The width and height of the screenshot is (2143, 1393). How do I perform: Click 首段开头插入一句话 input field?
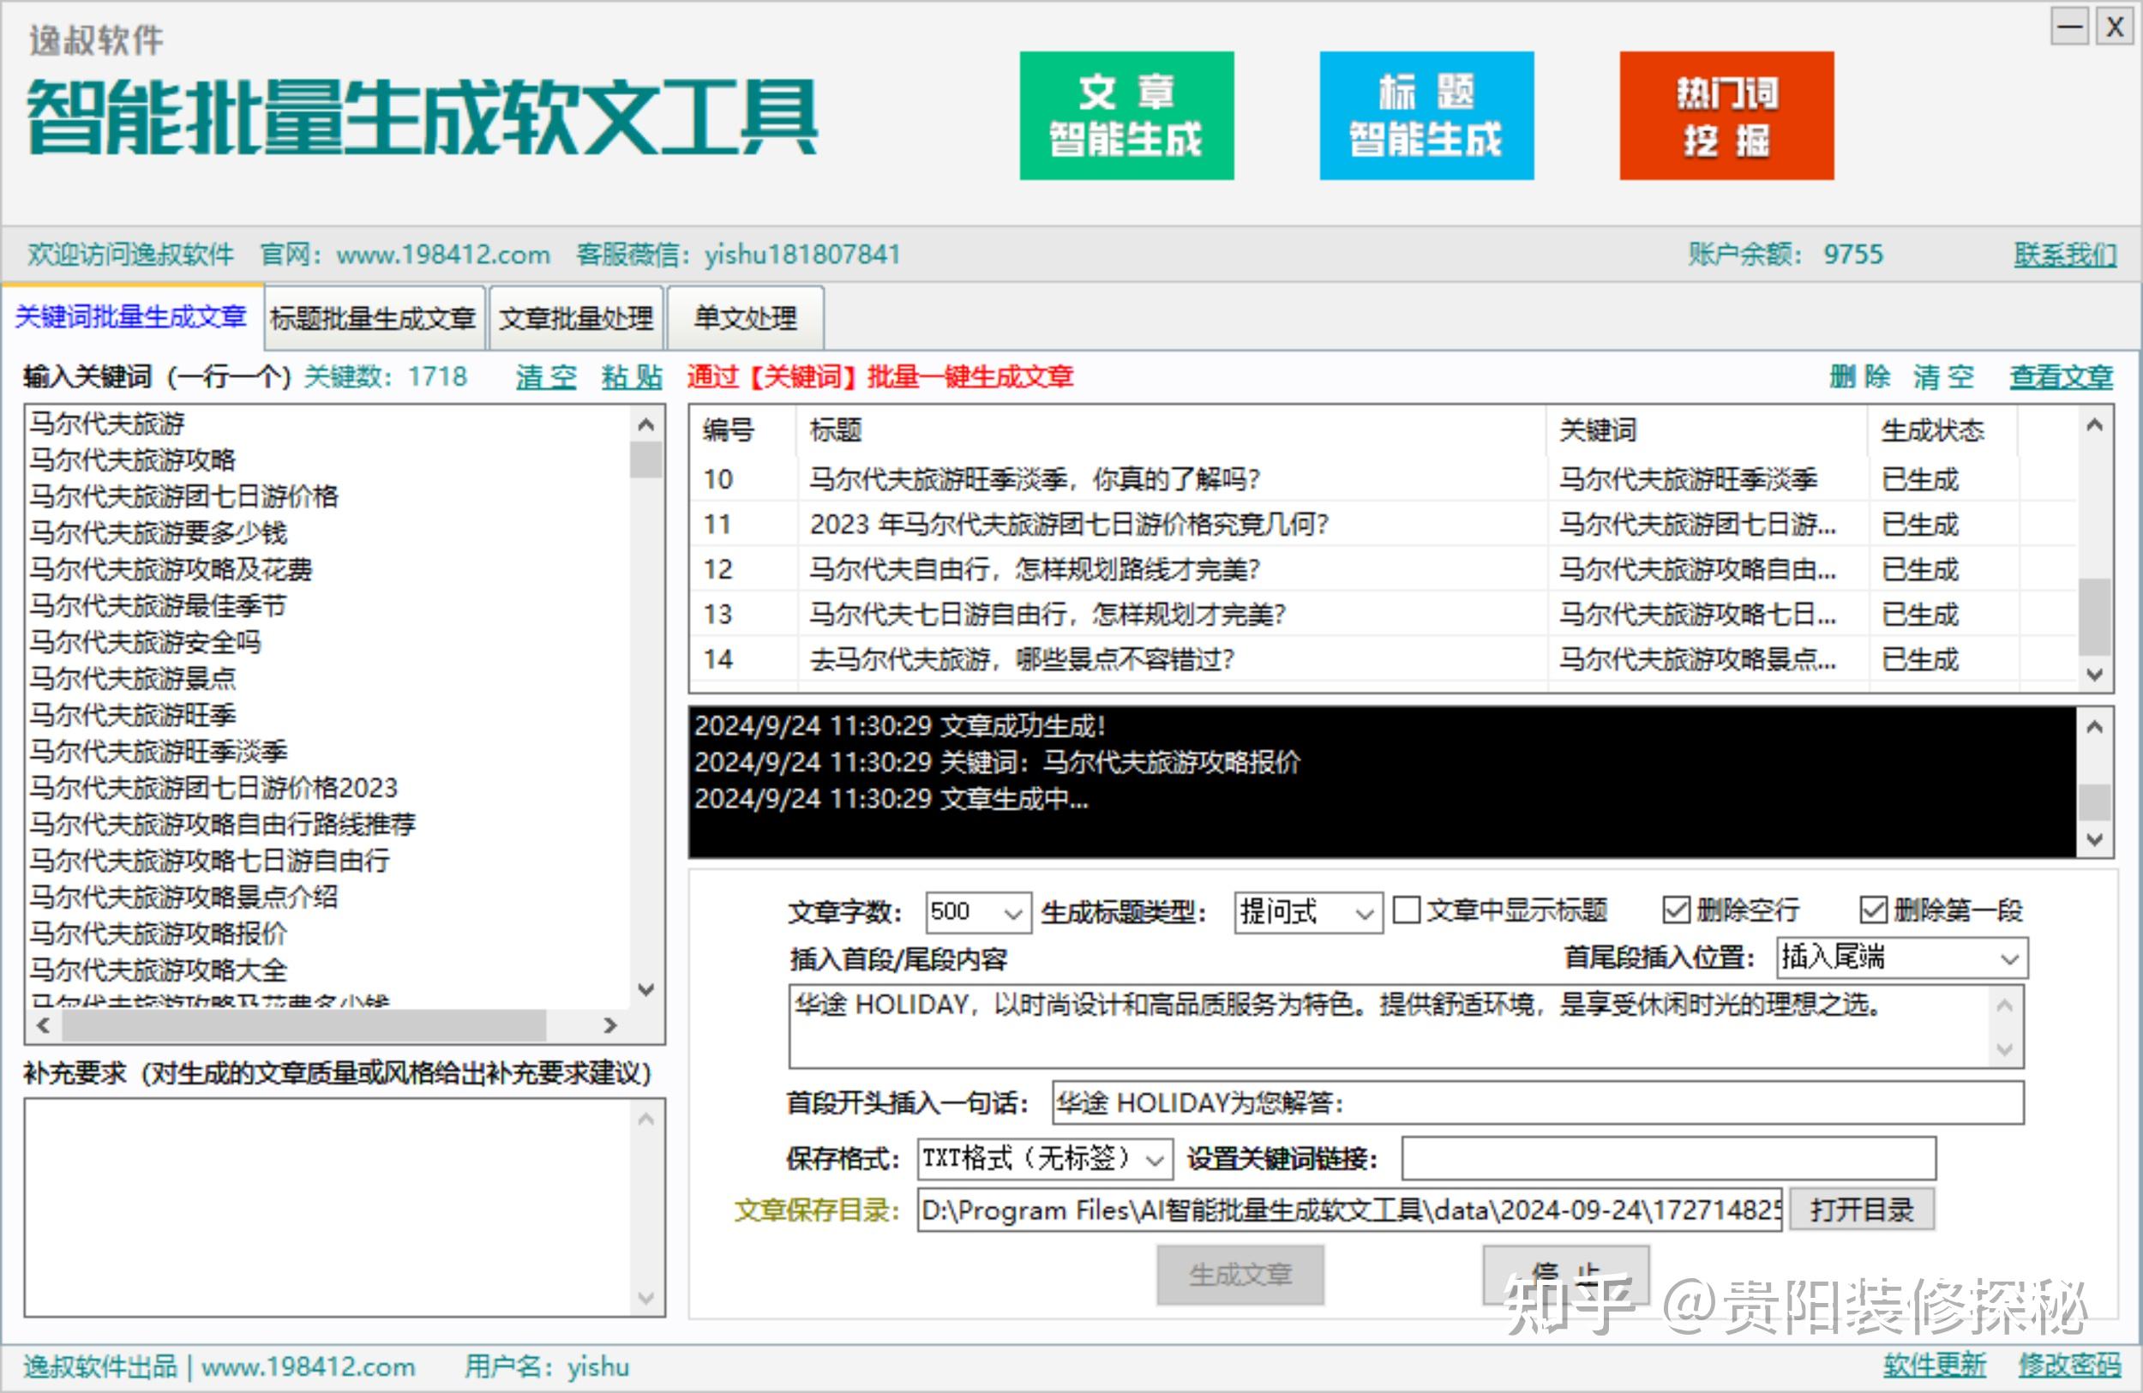pyautogui.click(x=1537, y=1103)
